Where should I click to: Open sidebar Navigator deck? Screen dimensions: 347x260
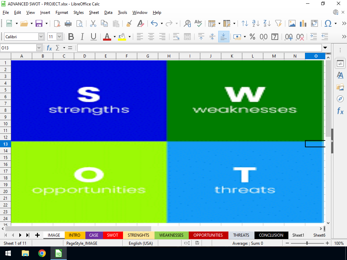340,99
